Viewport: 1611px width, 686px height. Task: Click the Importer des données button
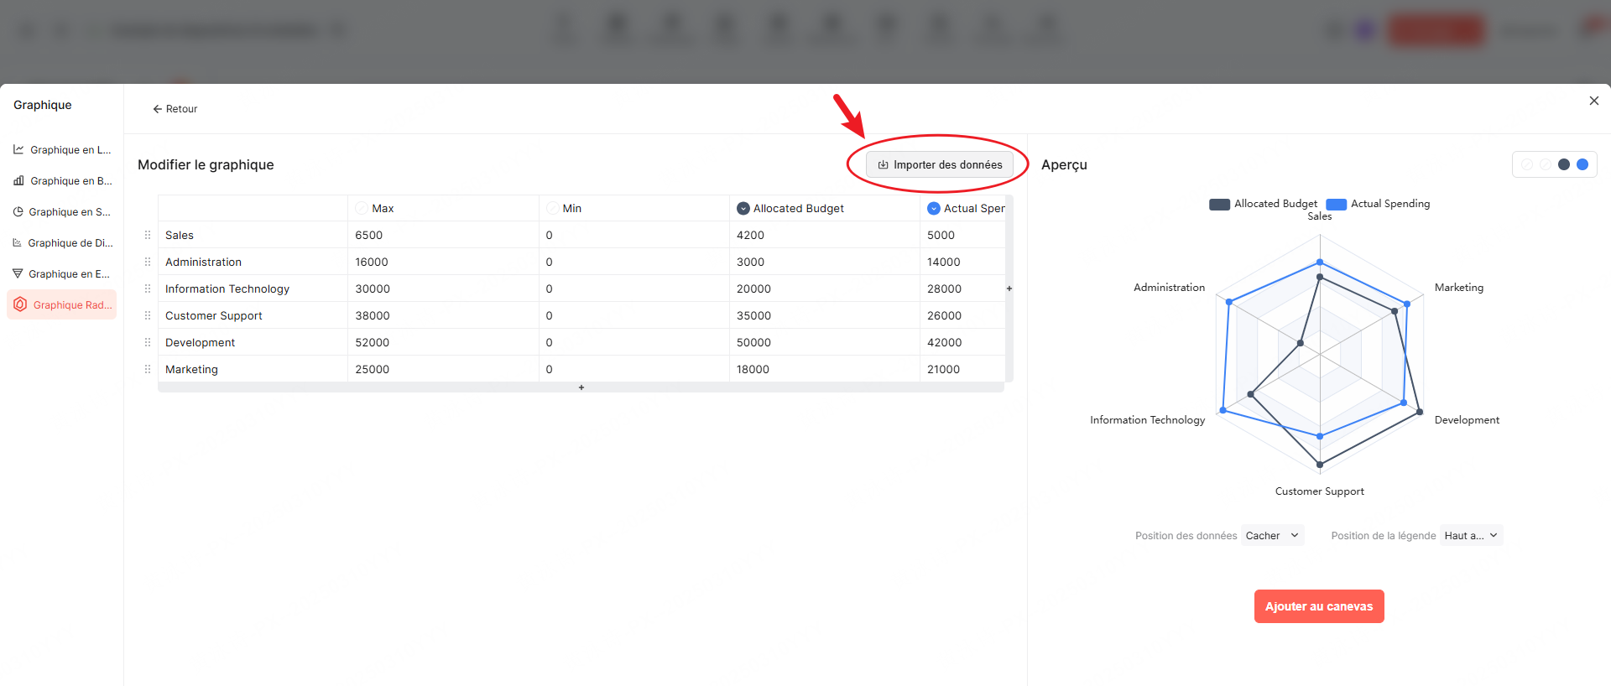coord(939,164)
